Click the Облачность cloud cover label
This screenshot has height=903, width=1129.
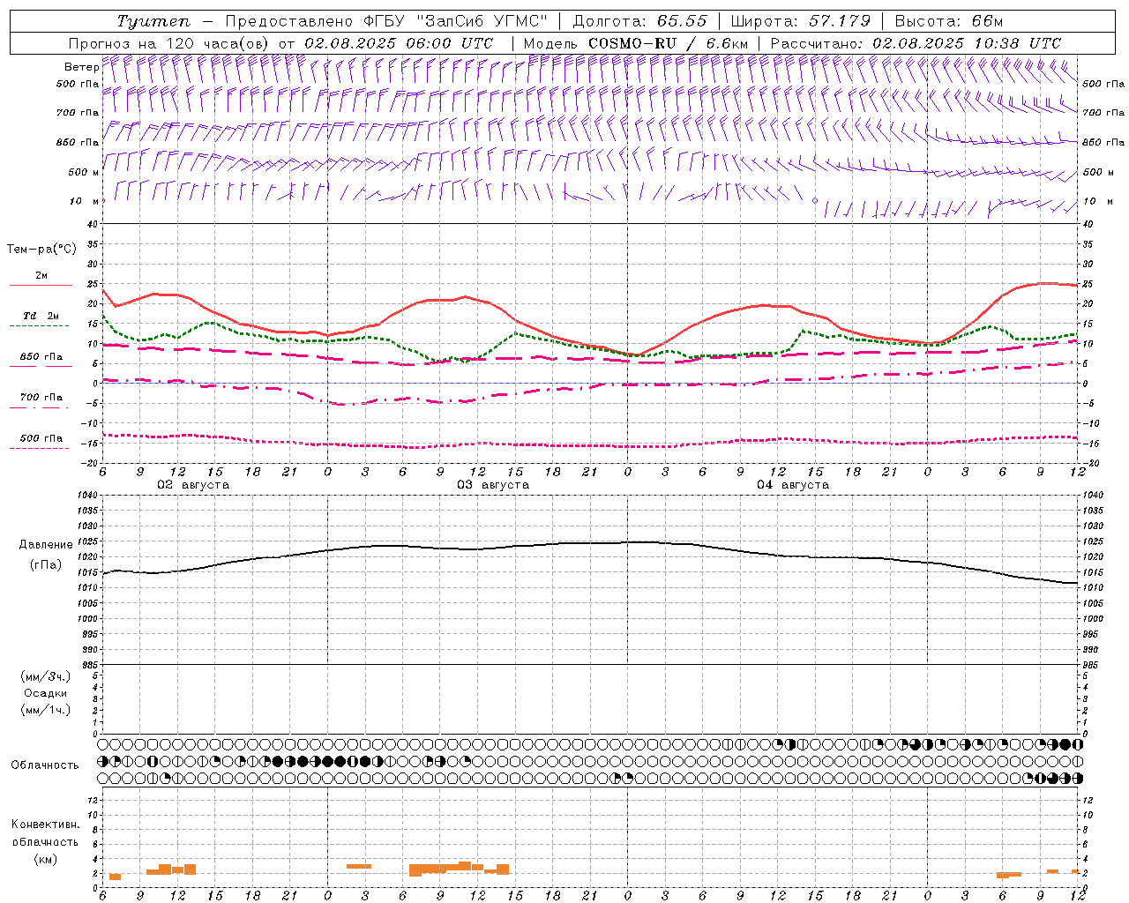(45, 765)
